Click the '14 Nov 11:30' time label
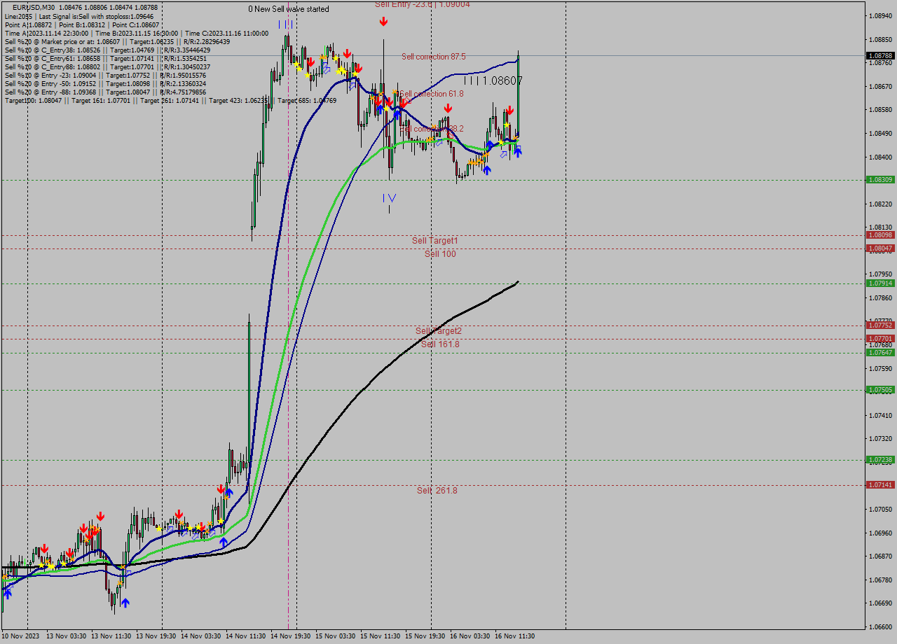 (x=246, y=636)
